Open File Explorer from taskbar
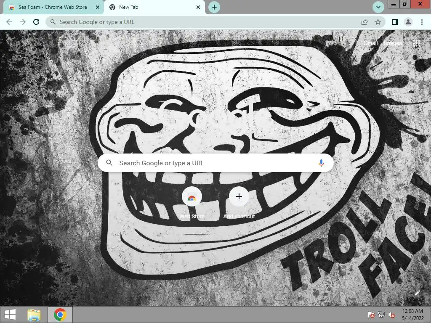 34,315
